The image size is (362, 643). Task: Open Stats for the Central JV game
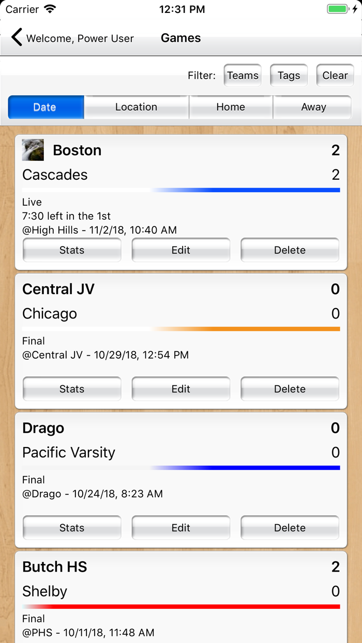tap(71, 389)
